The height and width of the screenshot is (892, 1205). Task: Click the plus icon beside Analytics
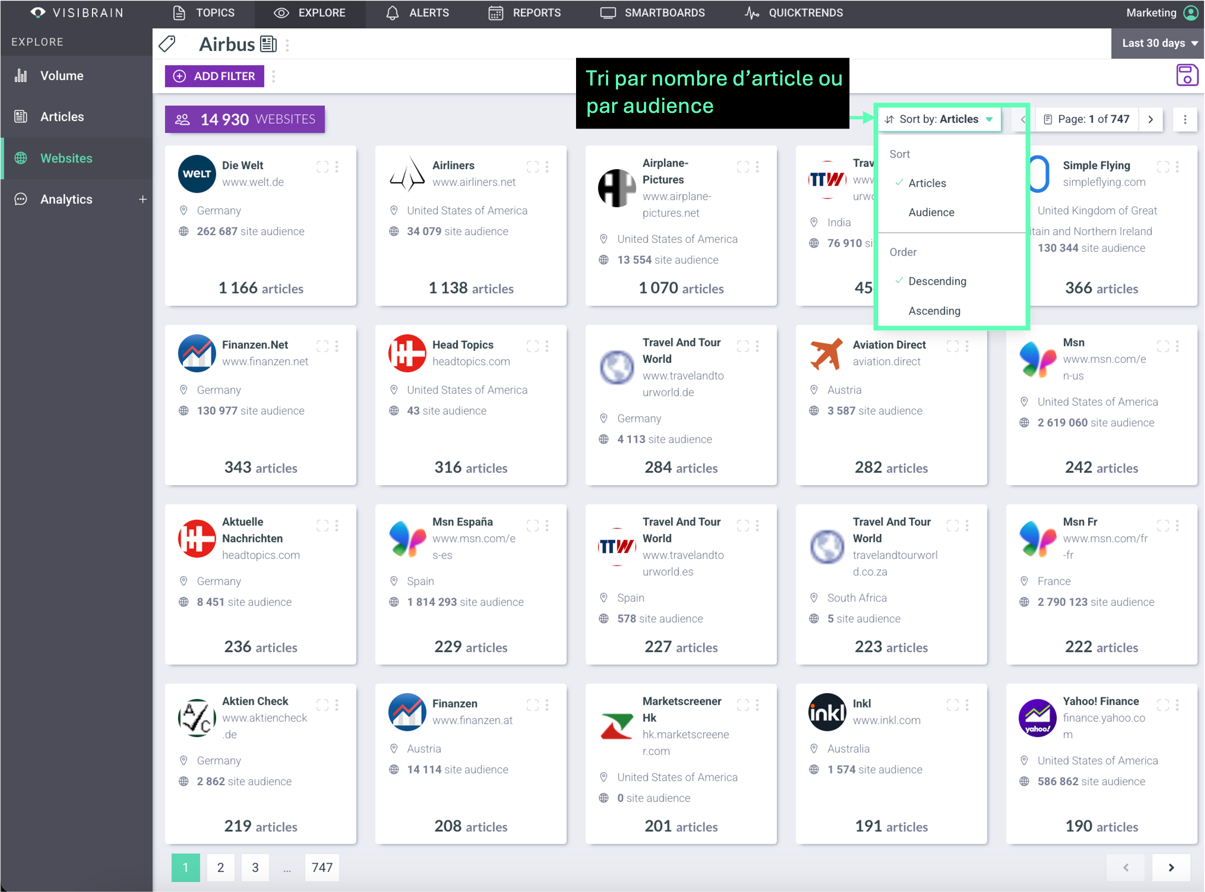click(143, 199)
